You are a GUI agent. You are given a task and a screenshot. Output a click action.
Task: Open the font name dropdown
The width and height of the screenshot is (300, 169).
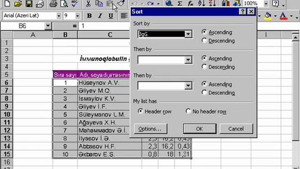(59, 16)
